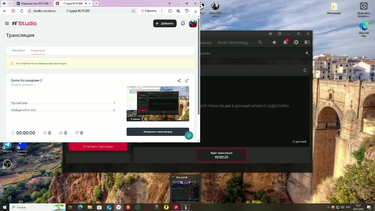This screenshot has width=375, height=211.
Task: Click the taskbar Поиск search box
Action: pyautogui.click(x=37, y=207)
